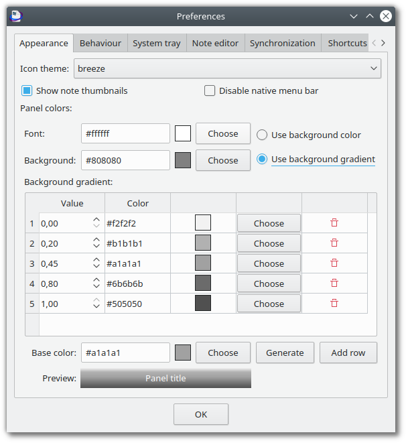Screen dimensions: 406x443
Task: Adjust value stepper for row 0,00
Action: pos(96,223)
